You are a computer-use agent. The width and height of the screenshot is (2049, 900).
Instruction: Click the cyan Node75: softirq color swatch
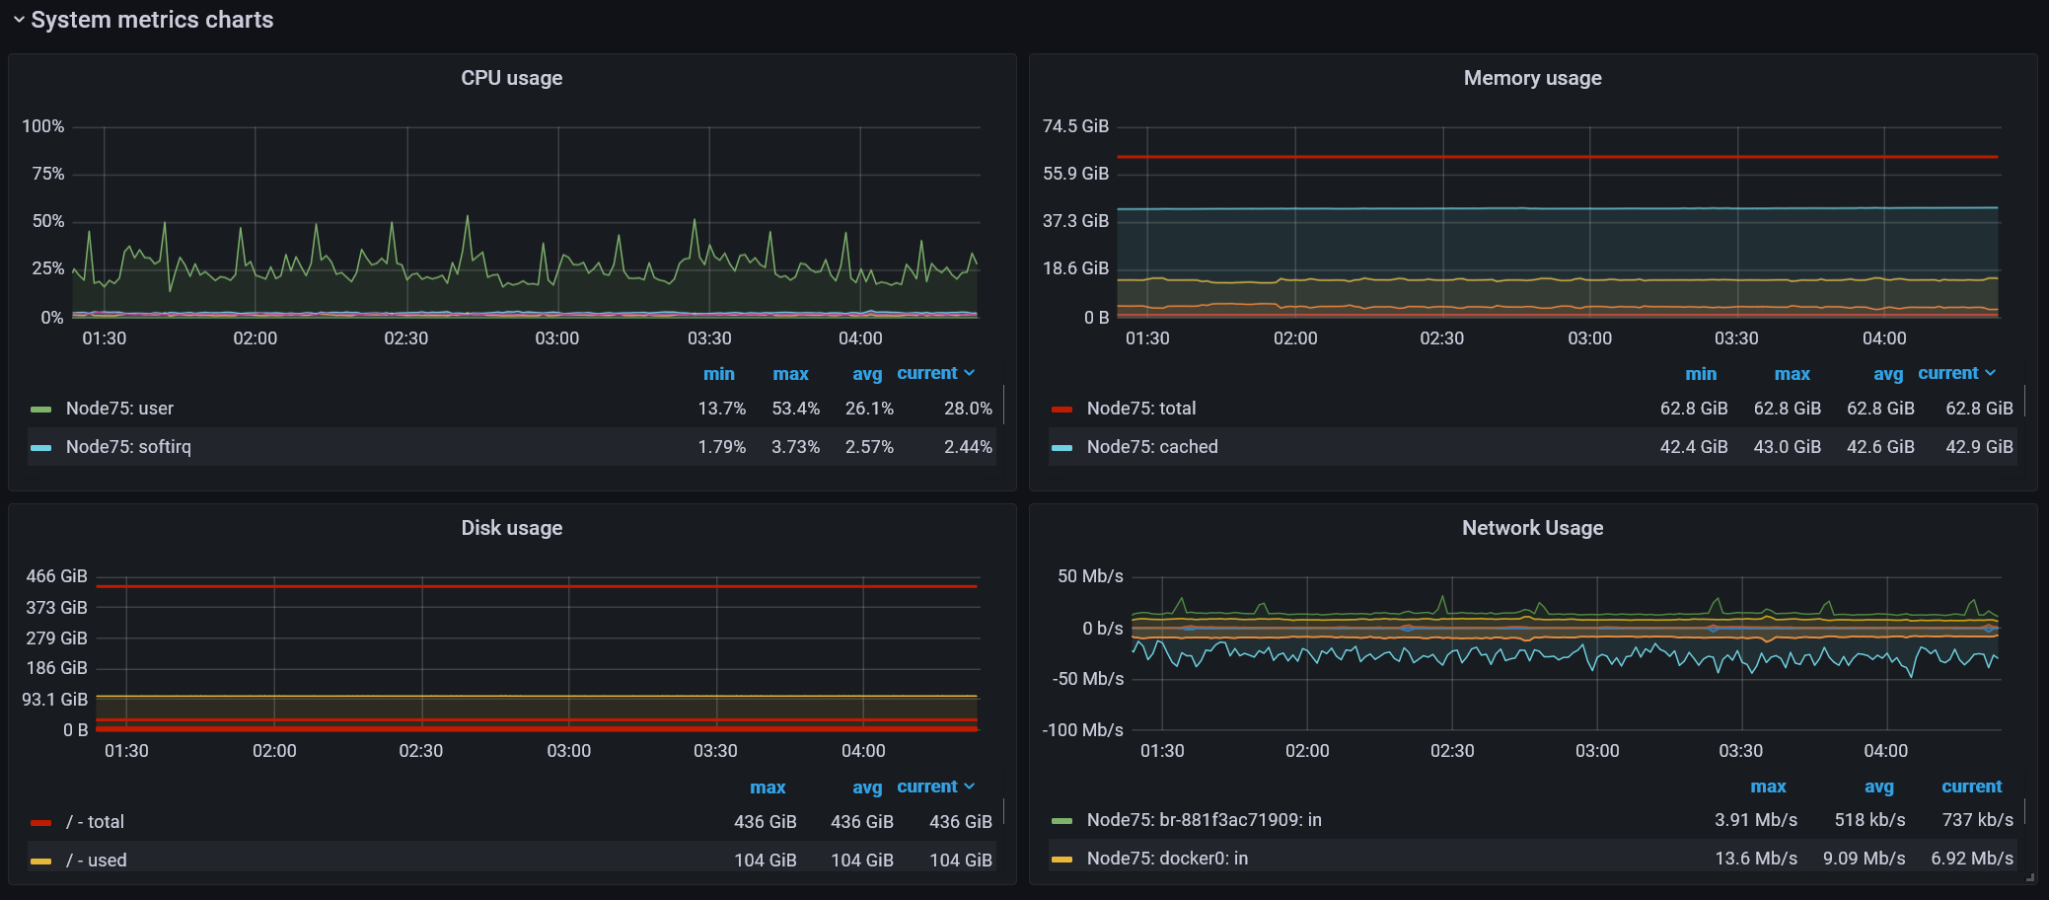[40, 447]
